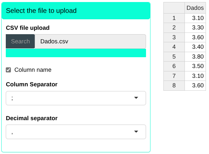Open the Column Separator dropdown

coord(76,98)
